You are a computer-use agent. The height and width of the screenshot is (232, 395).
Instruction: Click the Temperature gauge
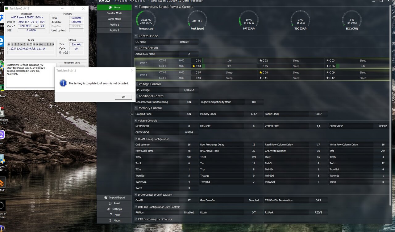click(146, 20)
